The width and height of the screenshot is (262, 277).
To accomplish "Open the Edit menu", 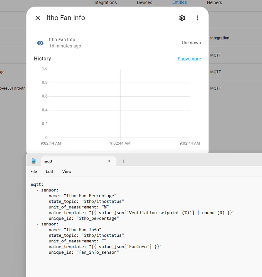I will click(x=49, y=171).
